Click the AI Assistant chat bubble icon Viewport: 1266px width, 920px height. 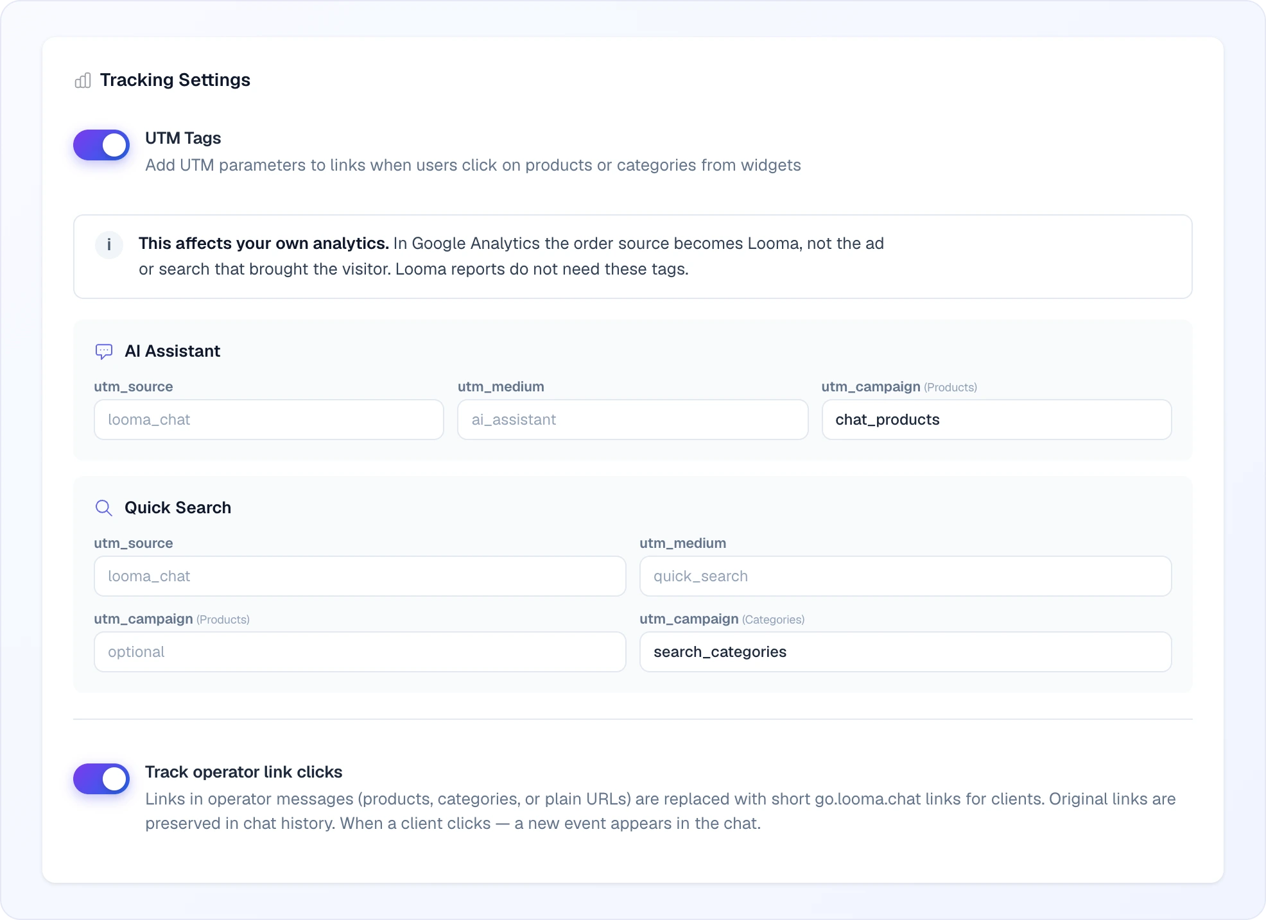pyautogui.click(x=104, y=351)
